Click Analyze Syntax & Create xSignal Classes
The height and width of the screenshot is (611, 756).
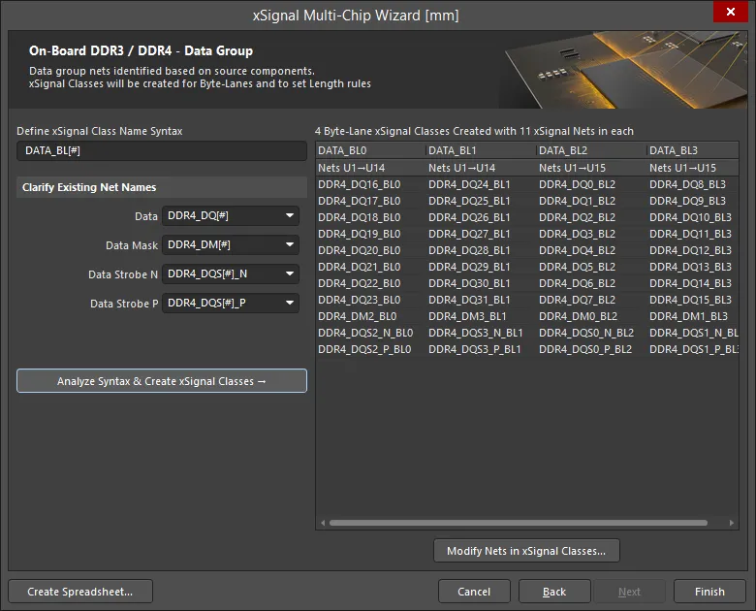click(161, 381)
